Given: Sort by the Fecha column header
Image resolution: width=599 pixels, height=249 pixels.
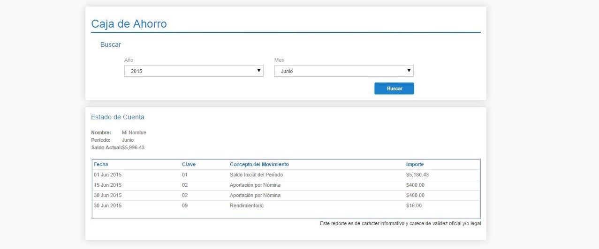Looking at the screenshot, I should [x=101, y=164].
